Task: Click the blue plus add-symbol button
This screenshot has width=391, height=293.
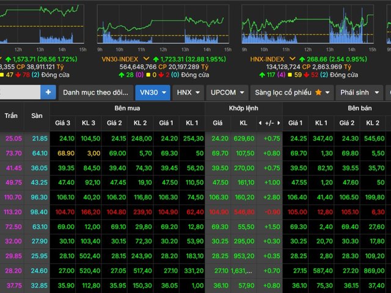Action: tap(48, 92)
